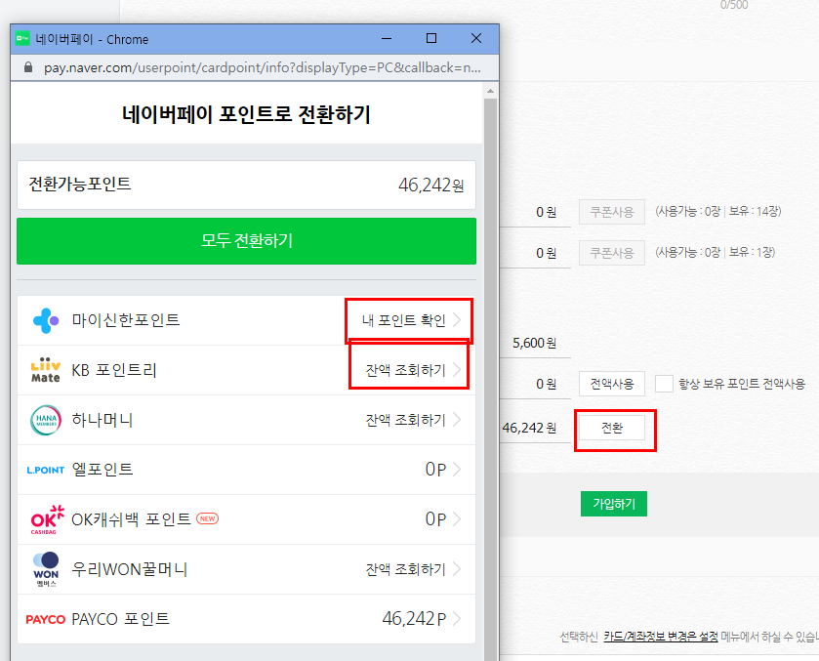Click the 0/500 character counter
819x661 pixels.
click(734, 5)
